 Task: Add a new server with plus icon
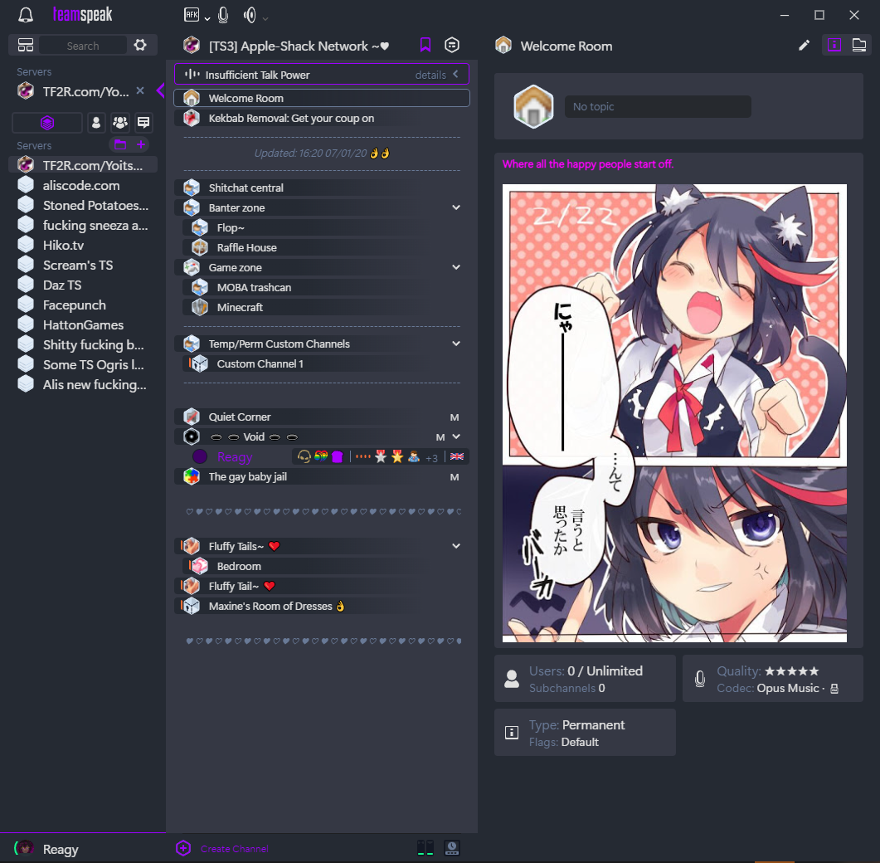tap(141, 145)
